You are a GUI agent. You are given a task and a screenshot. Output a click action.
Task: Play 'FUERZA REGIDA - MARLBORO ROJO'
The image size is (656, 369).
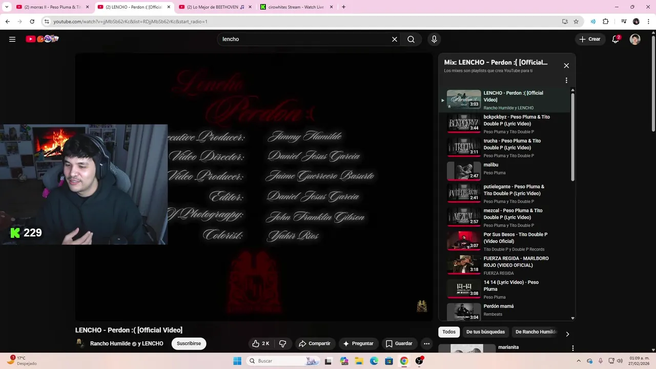pos(505,266)
